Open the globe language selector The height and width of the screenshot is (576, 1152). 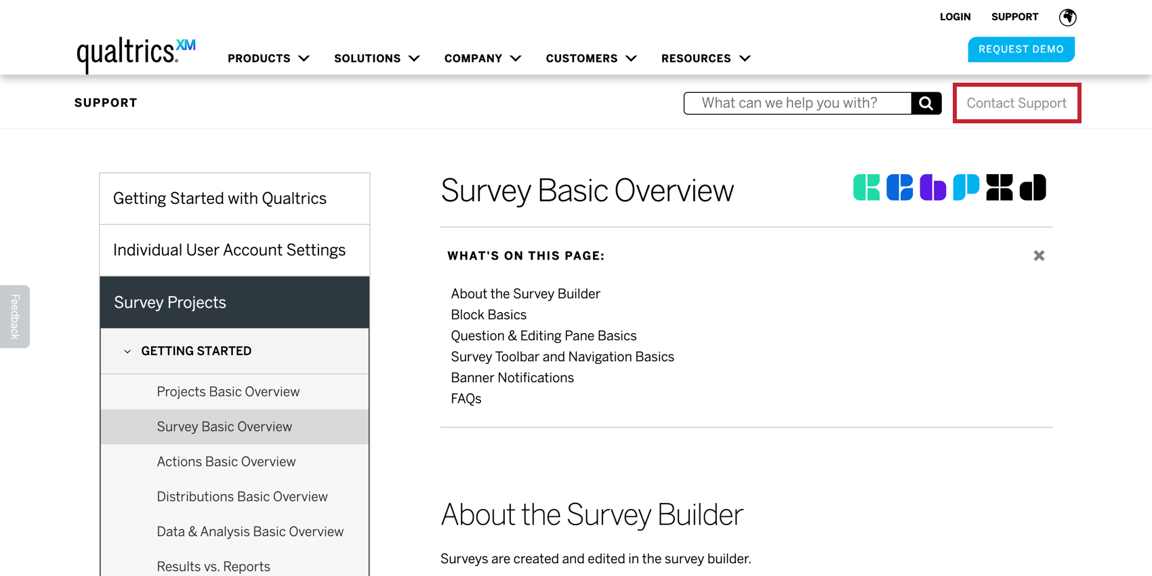[x=1068, y=17]
